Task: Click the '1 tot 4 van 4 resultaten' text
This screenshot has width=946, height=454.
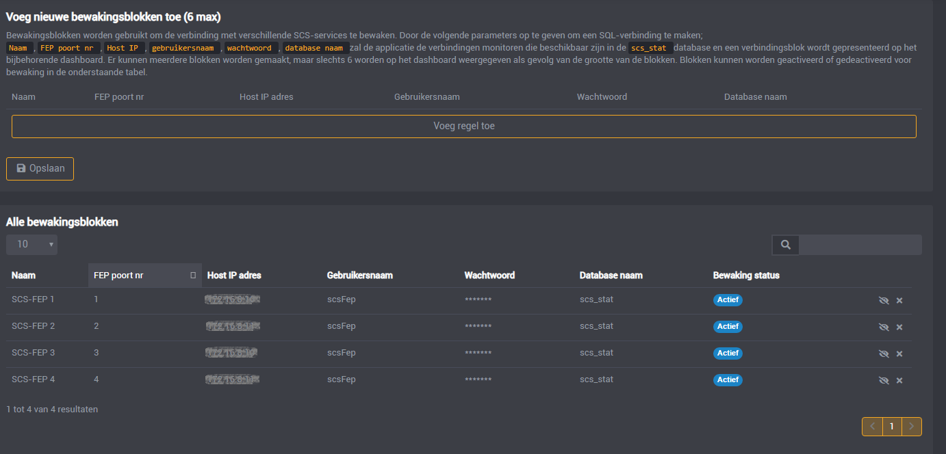Action: [x=52, y=410]
